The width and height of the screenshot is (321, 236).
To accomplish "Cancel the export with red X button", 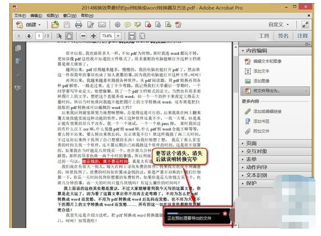I will point(225,213).
